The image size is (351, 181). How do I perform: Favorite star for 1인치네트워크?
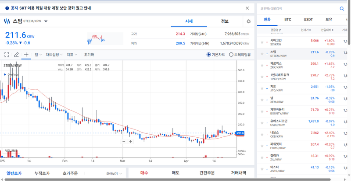pyautogui.click(x=262, y=77)
